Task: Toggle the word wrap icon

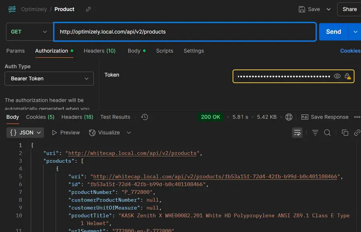Action: (x=297, y=132)
